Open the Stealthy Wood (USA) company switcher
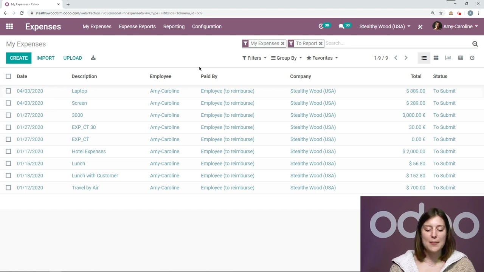The height and width of the screenshot is (272, 484). coord(385,26)
